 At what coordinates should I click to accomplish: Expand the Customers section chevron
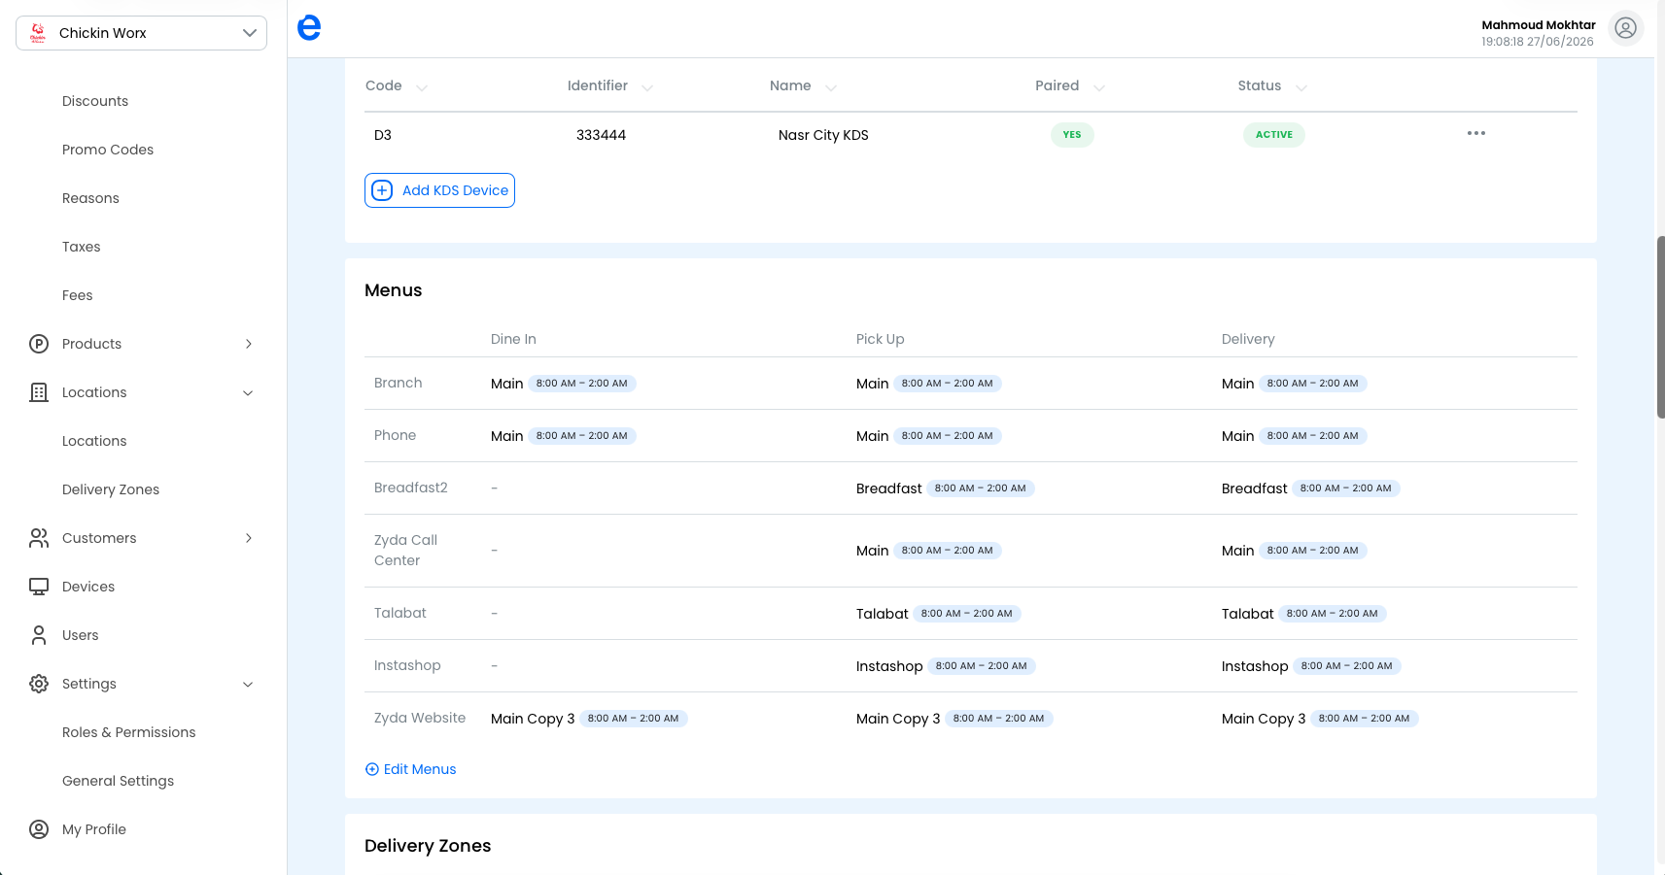[249, 538]
